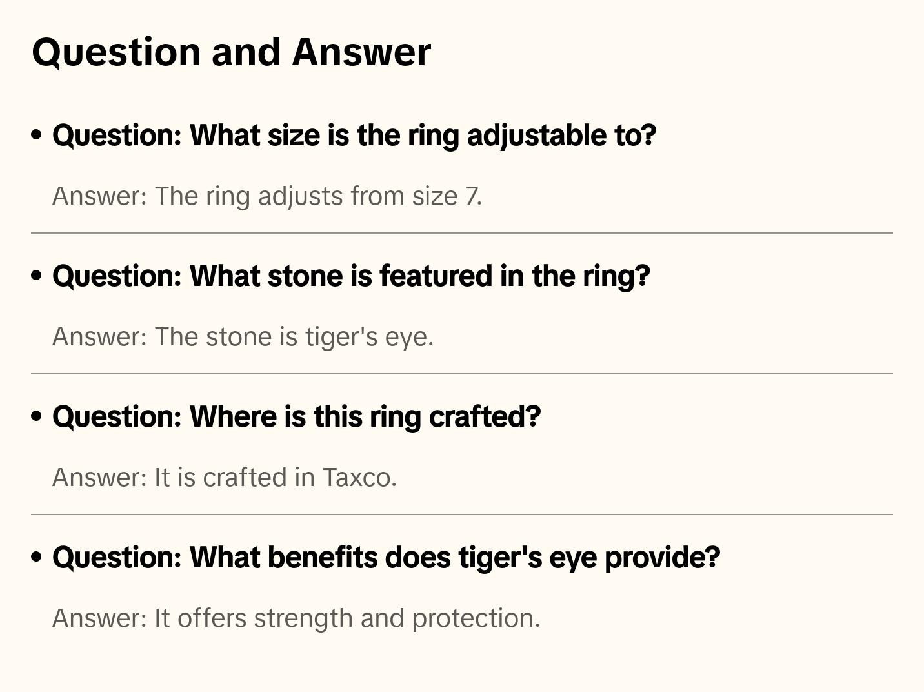Viewport: 924px width, 692px height.
Task: Open the tiger's eye benefits question
Action: [x=386, y=558]
